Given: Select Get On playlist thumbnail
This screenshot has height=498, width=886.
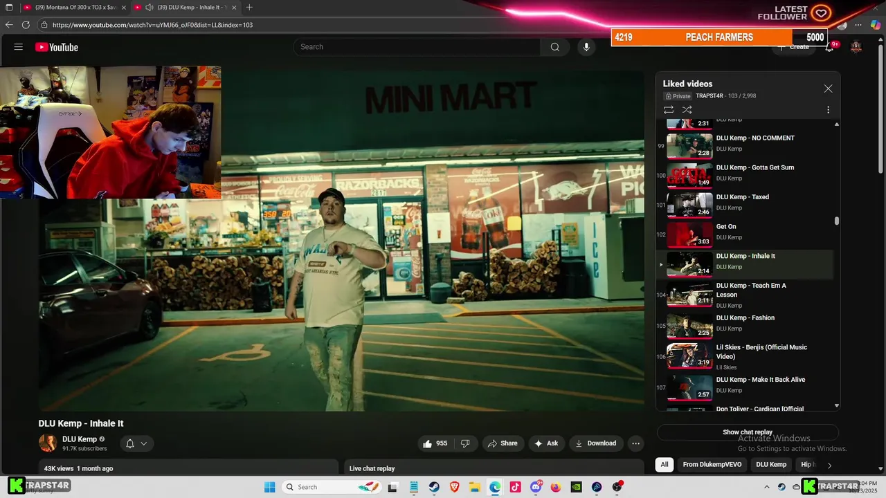Looking at the screenshot, I should click(x=689, y=234).
